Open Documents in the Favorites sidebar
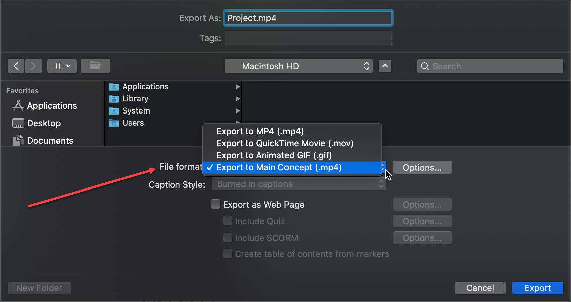Image resolution: width=571 pixels, height=302 pixels. click(x=50, y=141)
